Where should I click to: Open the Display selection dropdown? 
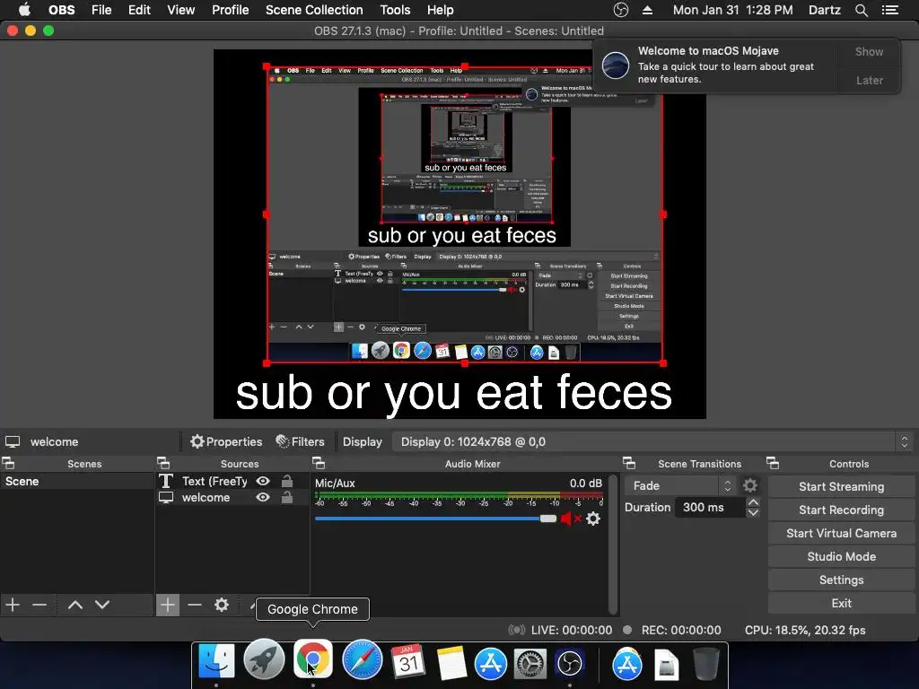click(653, 441)
